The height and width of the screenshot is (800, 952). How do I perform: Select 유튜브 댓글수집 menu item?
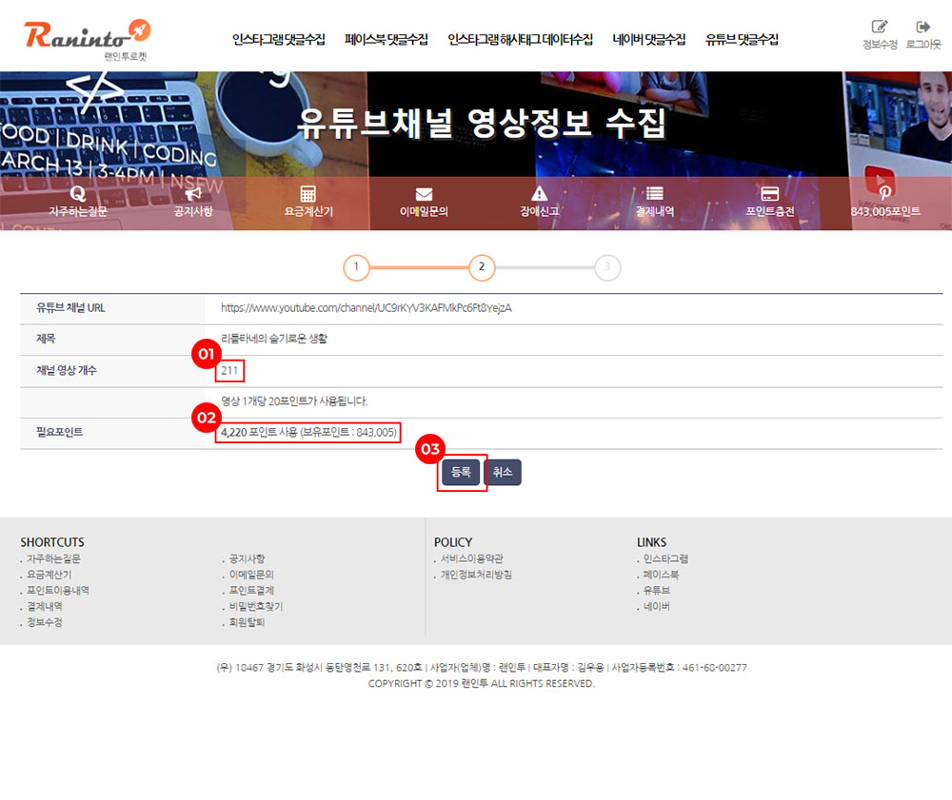742,40
